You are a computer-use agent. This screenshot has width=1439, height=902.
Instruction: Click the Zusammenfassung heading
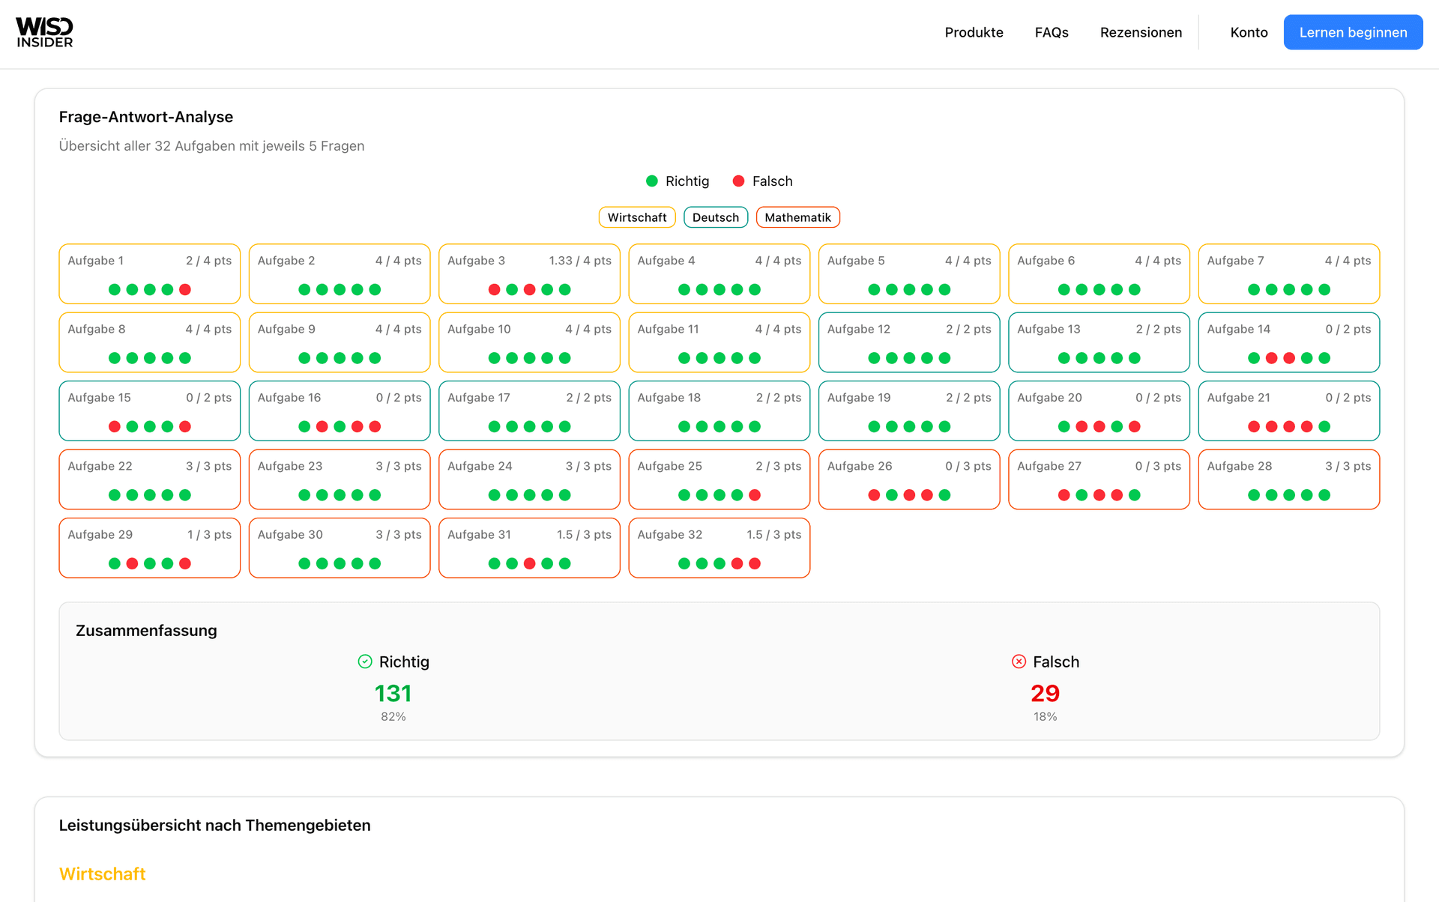pos(146,631)
